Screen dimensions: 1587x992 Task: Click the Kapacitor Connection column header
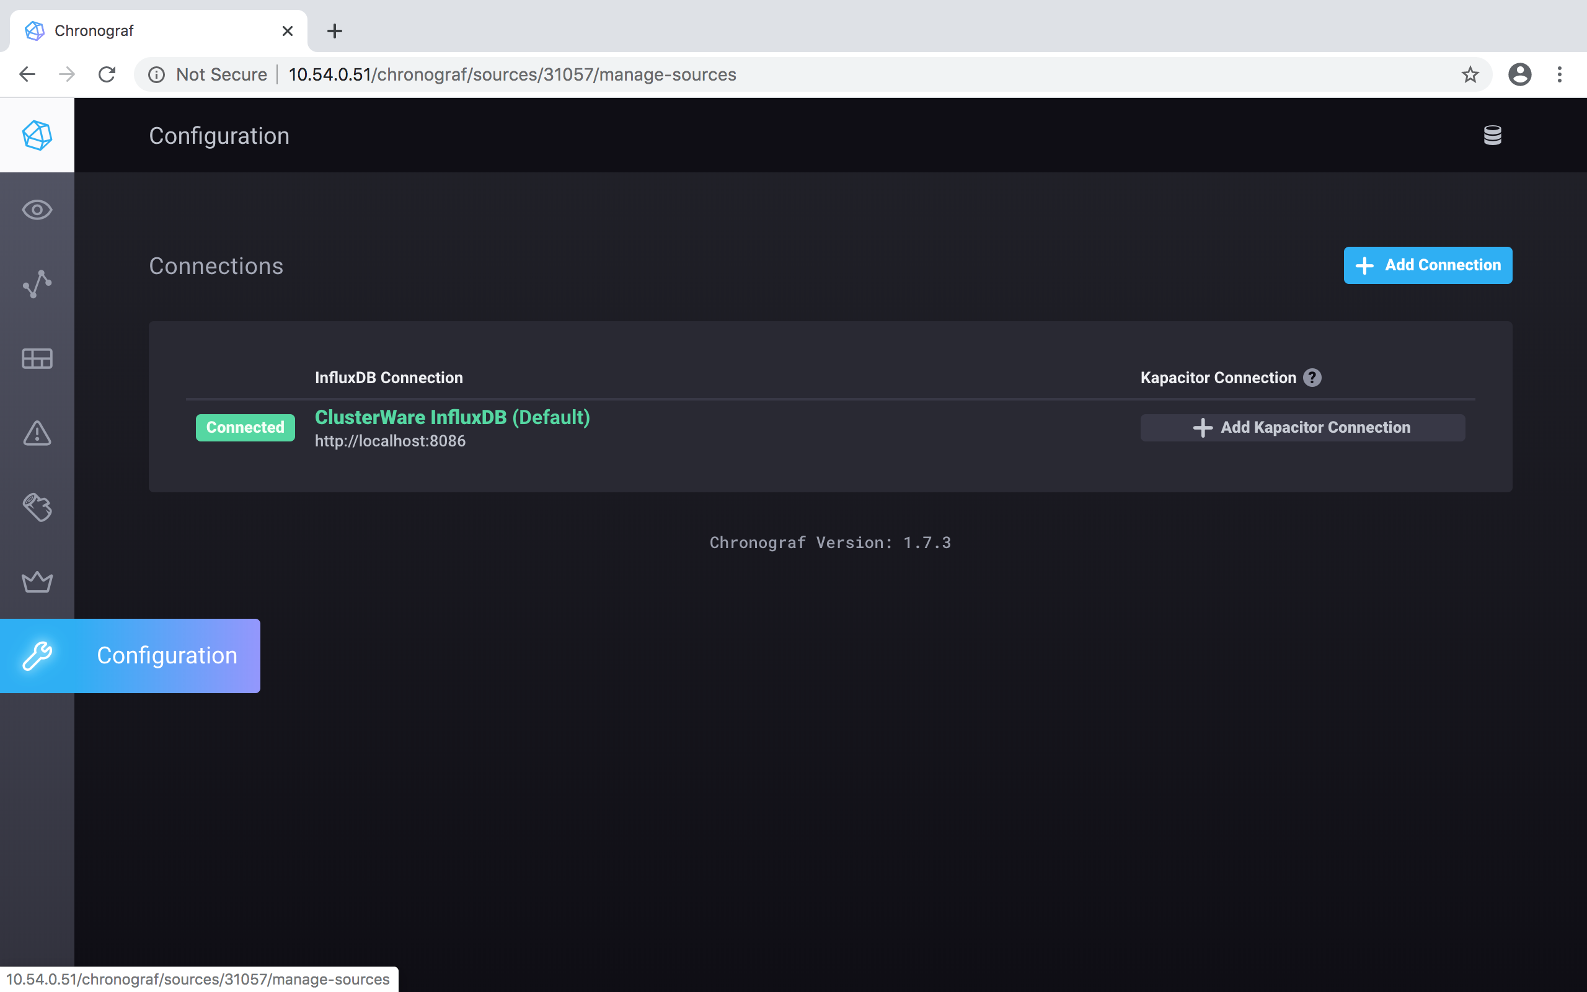(x=1218, y=377)
